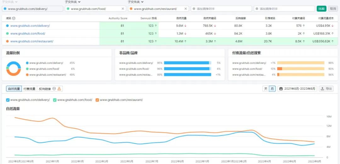340x164 pixels.
Task: Open the greyed 子文件夹 dropdown above delivery field
Action: [10, 2]
